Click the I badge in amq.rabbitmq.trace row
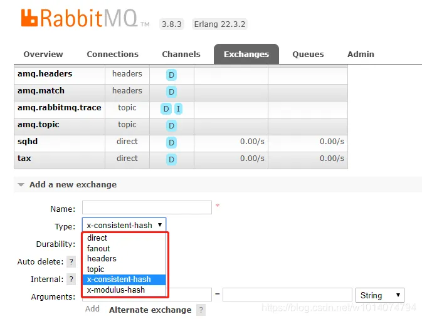This screenshot has height=319, width=422. pyautogui.click(x=178, y=109)
